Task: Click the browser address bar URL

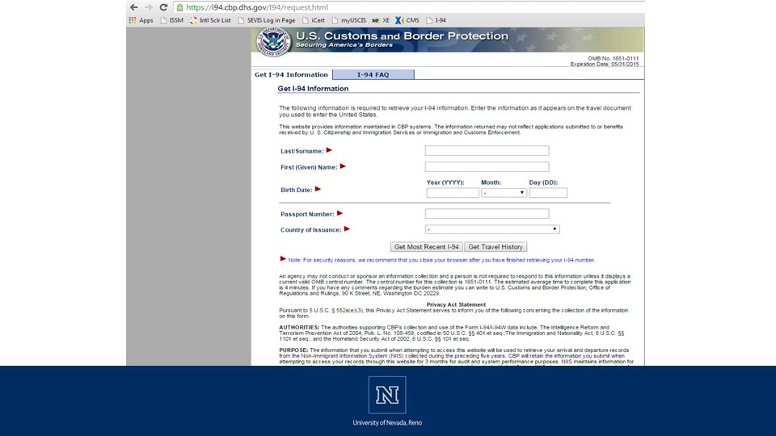Action: tap(257, 7)
